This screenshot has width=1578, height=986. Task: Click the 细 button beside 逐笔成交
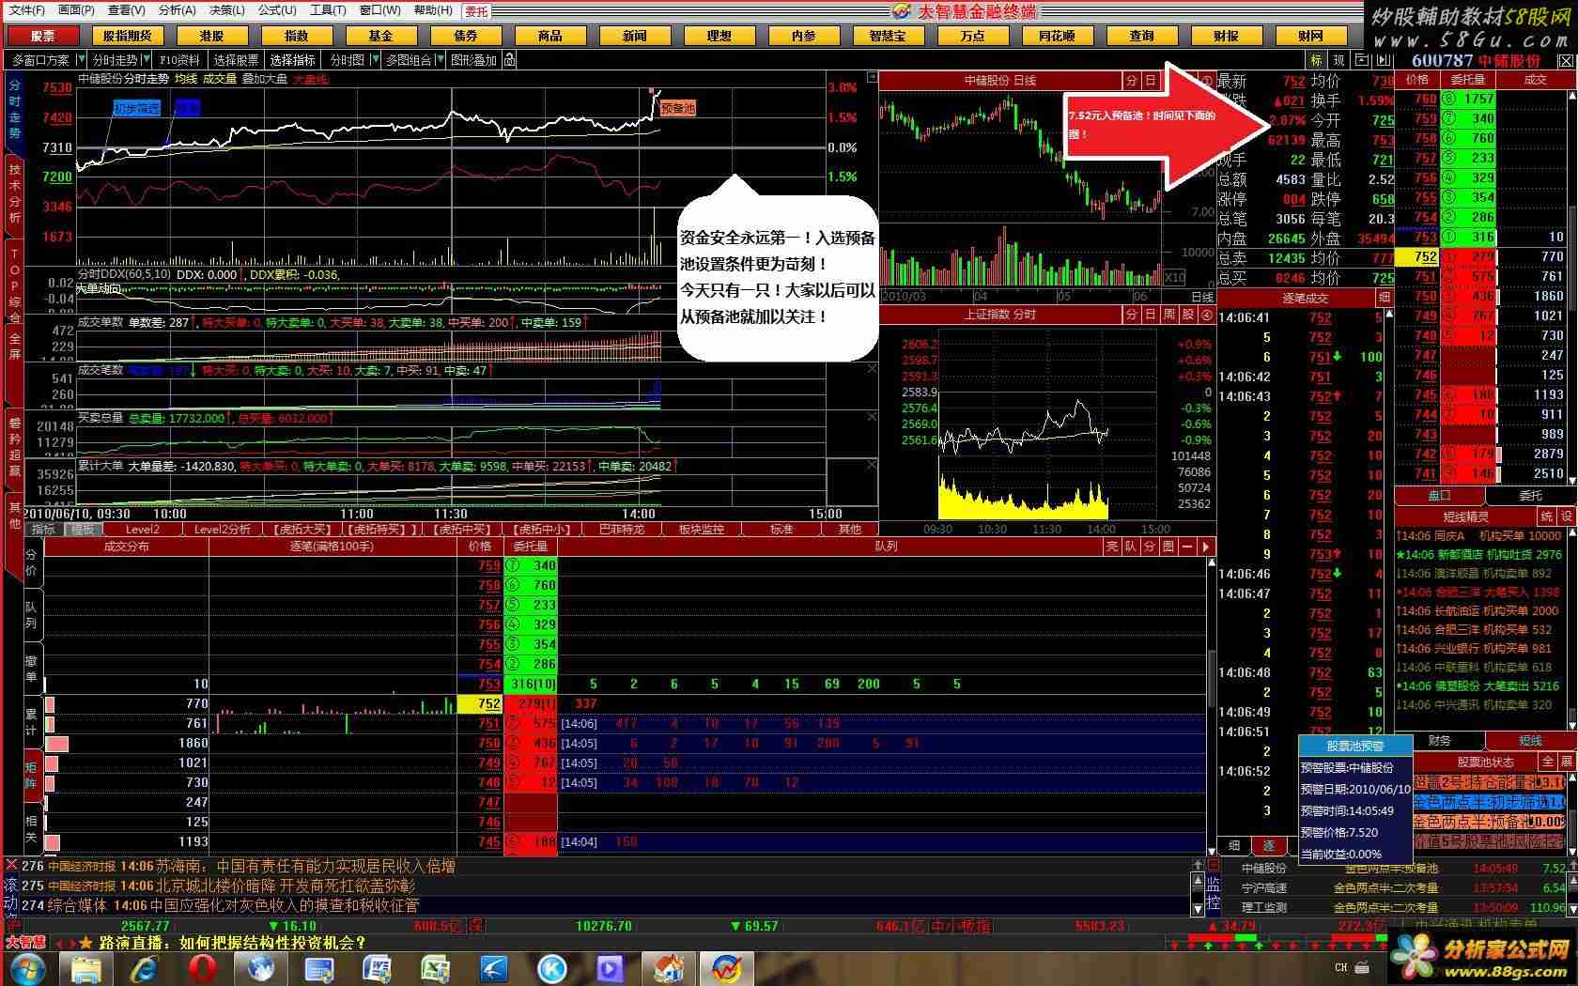click(x=1384, y=298)
